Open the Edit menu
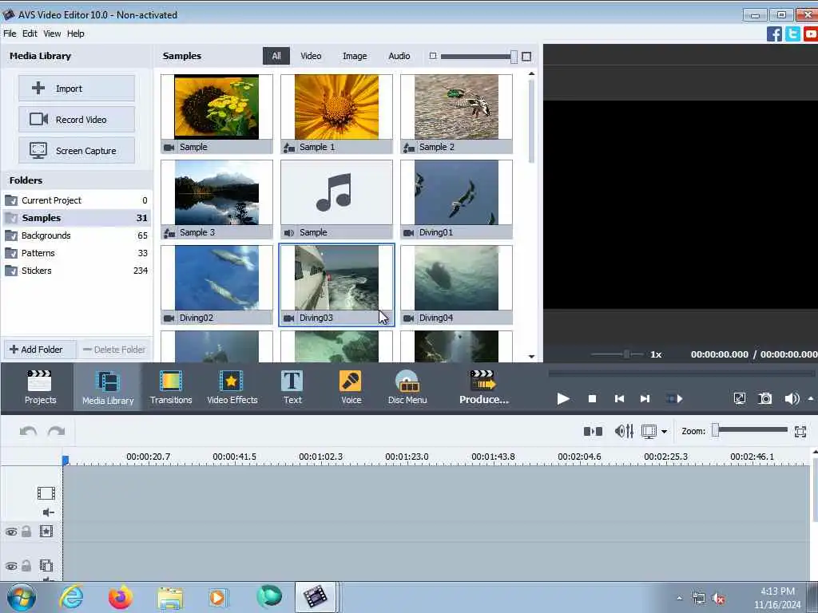 click(x=30, y=34)
